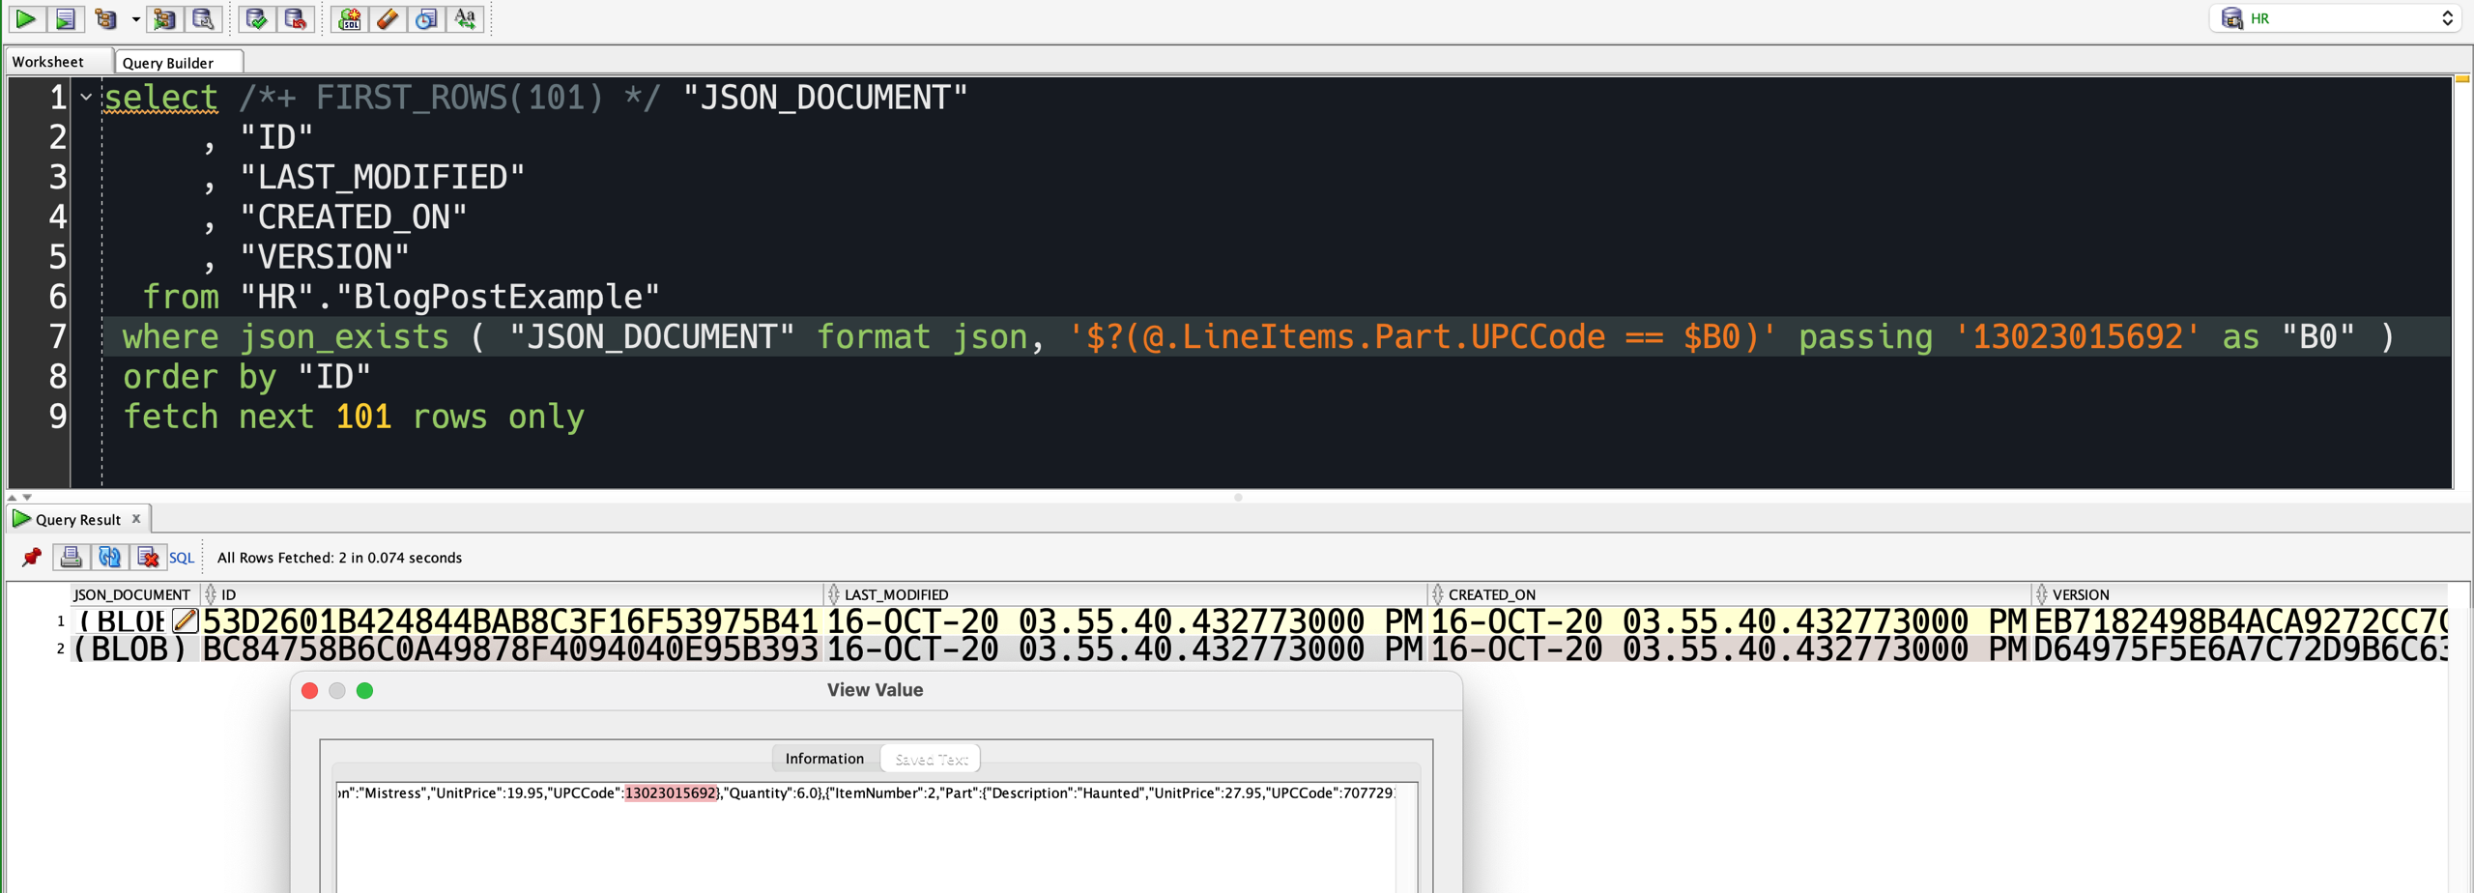Screen dimensions: 2474x893
Task: Click the Run Script icon
Action: point(65,18)
